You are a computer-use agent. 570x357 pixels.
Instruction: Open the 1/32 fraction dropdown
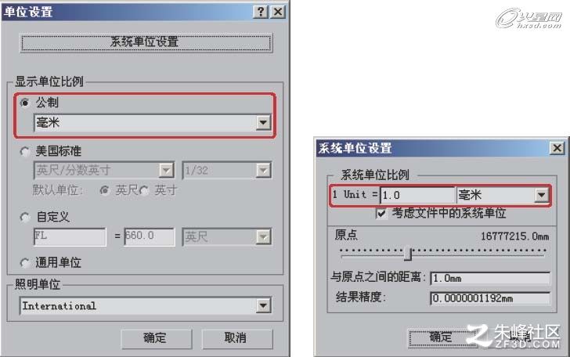263,170
